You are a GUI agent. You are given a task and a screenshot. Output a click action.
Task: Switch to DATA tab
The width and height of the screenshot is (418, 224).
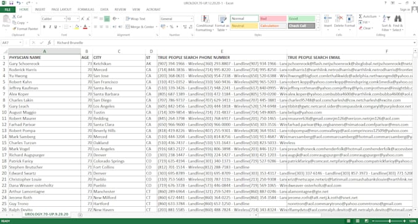click(x=104, y=10)
